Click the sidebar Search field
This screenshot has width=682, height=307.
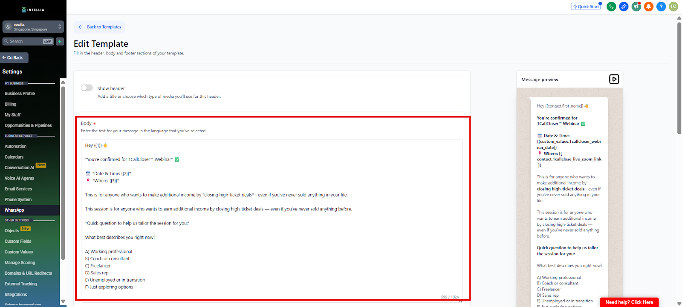28,41
